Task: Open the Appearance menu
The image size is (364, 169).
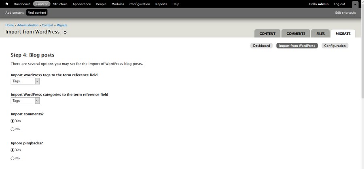Action: pyautogui.click(x=81, y=4)
